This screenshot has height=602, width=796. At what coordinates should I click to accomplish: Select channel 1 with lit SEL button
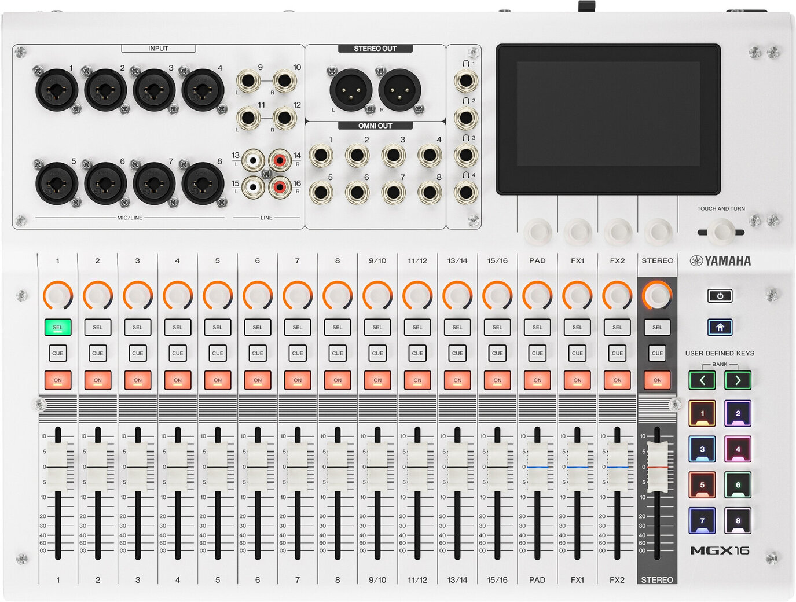[x=58, y=327]
